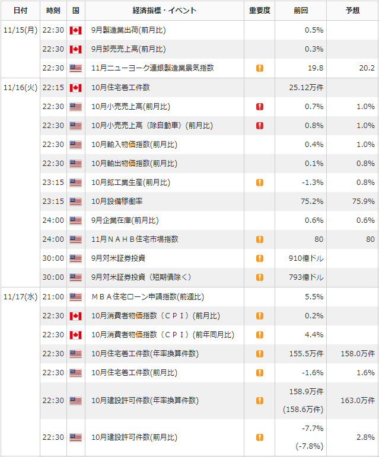379x457 pixels.
Task: Click forecast value 20.2
Action: [367, 68]
